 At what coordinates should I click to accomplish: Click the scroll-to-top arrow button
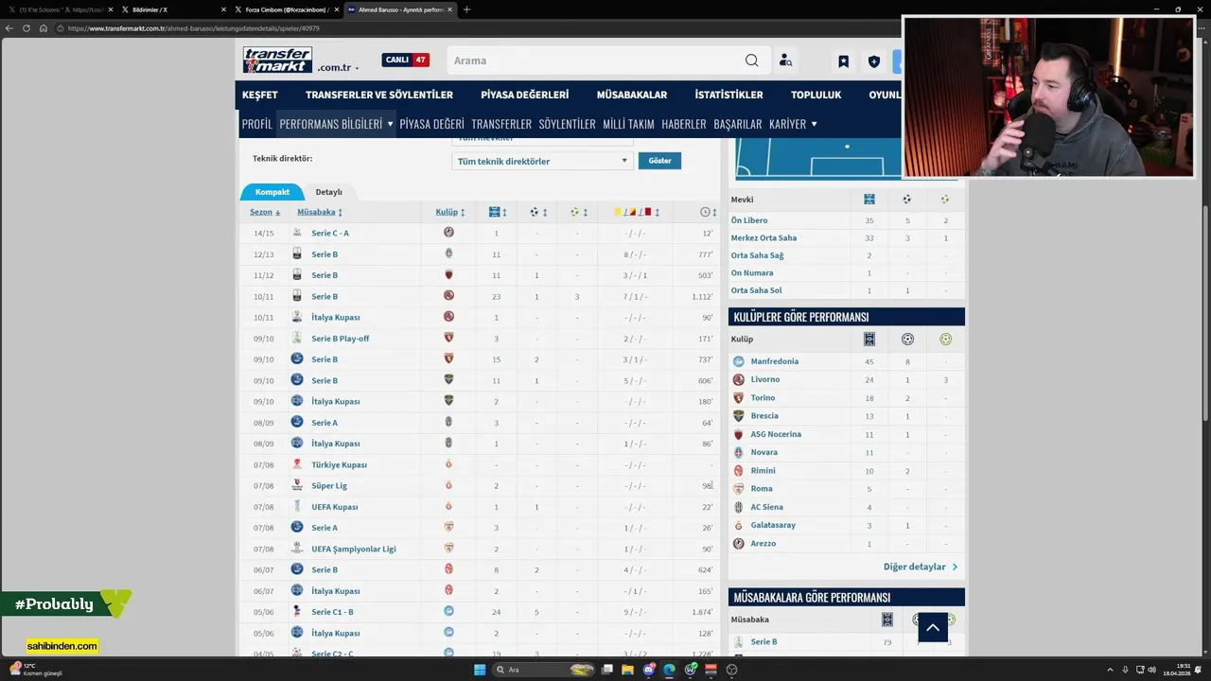(x=933, y=627)
